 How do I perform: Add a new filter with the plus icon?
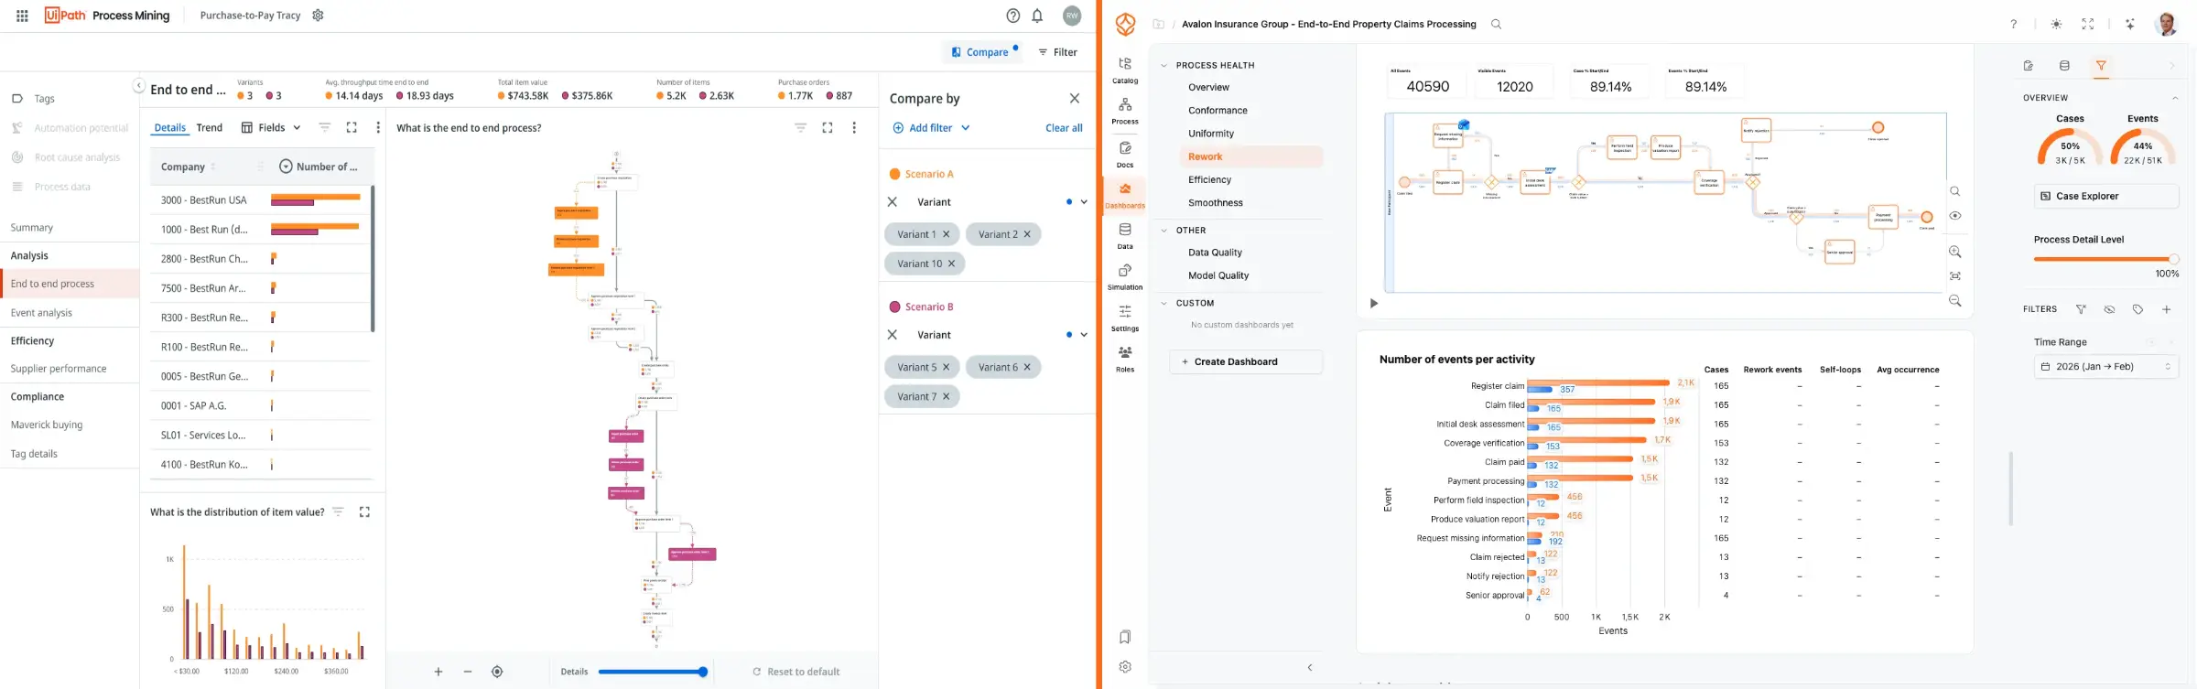(2166, 309)
